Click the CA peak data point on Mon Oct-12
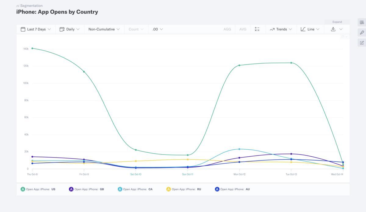The image size is (366, 212). click(239, 149)
